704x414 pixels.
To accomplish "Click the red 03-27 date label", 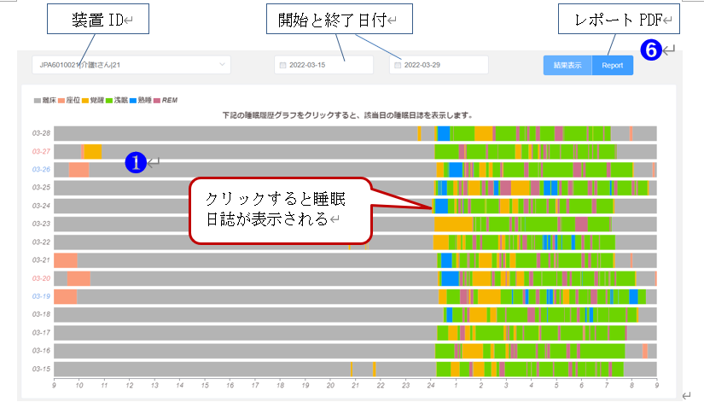I will coord(41,151).
